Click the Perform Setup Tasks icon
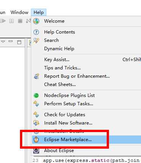The image size is (141, 163). pyautogui.click(x=36, y=104)
